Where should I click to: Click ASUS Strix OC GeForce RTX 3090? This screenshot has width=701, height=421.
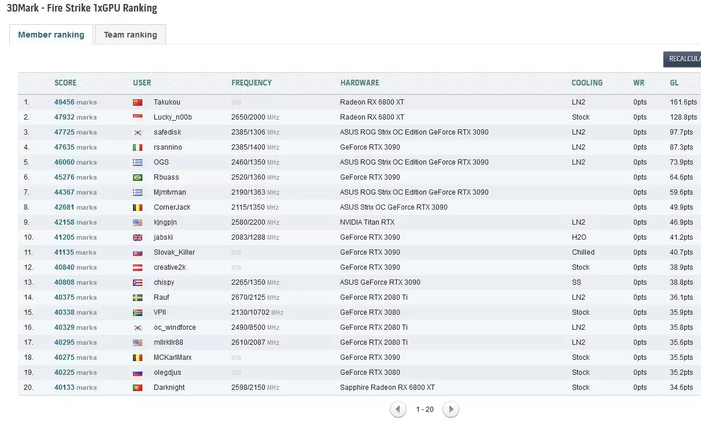coord(394,207)
